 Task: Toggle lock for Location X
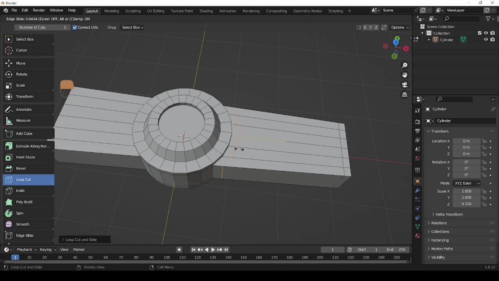pyautogui.click(x=484, y=141)
